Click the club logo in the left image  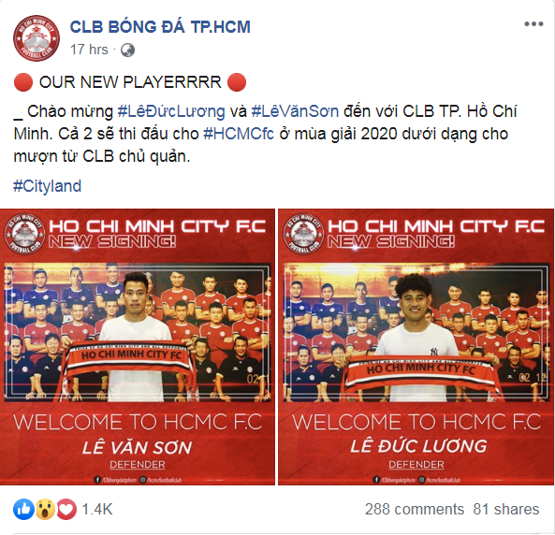click(x=24, y=234)
